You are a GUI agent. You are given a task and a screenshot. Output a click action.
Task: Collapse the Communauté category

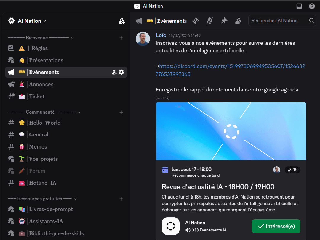44,112
